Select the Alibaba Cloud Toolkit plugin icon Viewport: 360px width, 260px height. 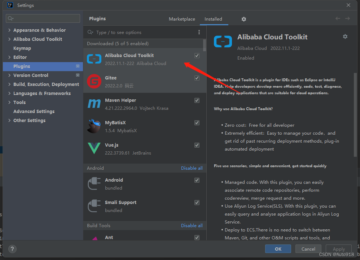pyautogui.click(x=94, y=59)
